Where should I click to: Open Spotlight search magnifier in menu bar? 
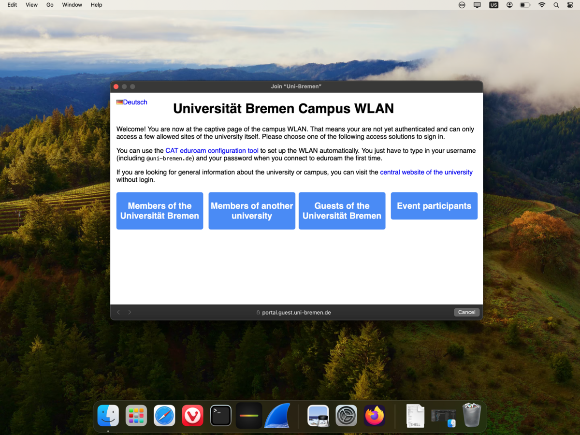point(556,5)
